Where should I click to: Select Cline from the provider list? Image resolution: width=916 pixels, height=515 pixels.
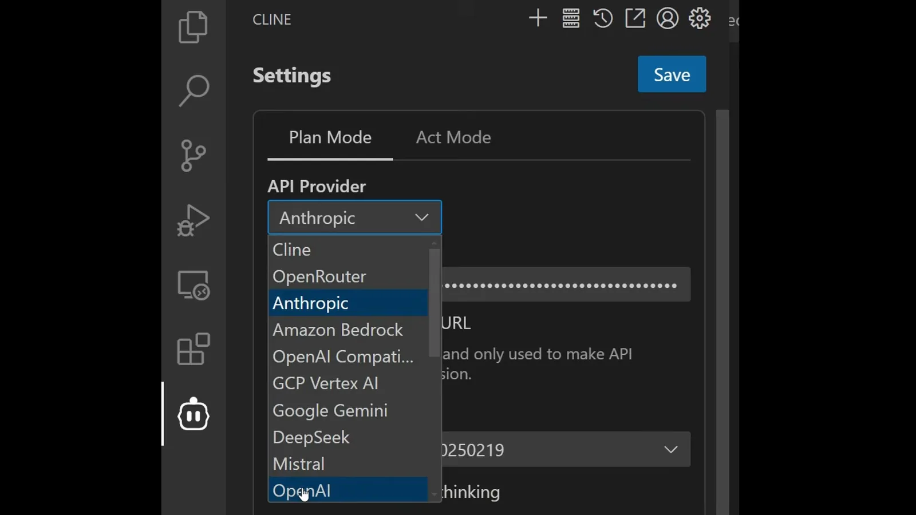coord(348,249)
